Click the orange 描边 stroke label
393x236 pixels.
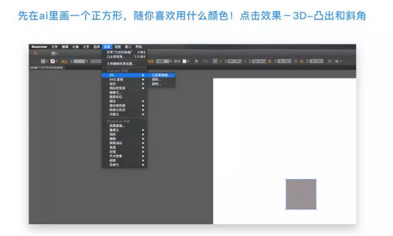pyautogui.click(x=64, y=61)
